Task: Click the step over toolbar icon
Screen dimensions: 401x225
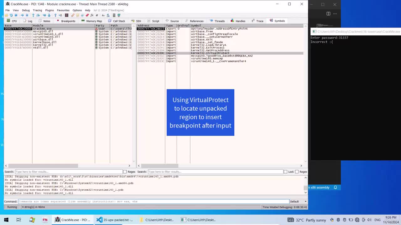Action: [38, 15]
